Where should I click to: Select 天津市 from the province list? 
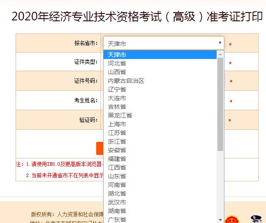[x=117, y=55]
